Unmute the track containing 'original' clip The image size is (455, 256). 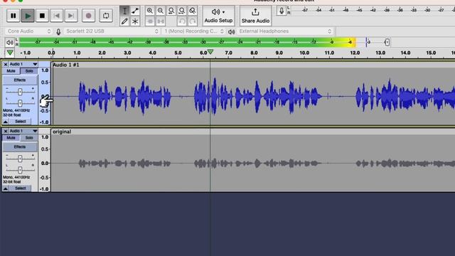11,138
